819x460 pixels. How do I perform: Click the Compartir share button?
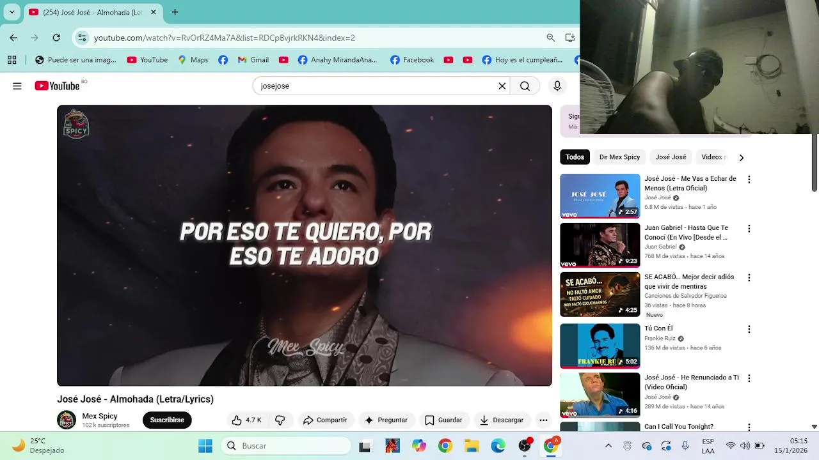pos(325,420)
